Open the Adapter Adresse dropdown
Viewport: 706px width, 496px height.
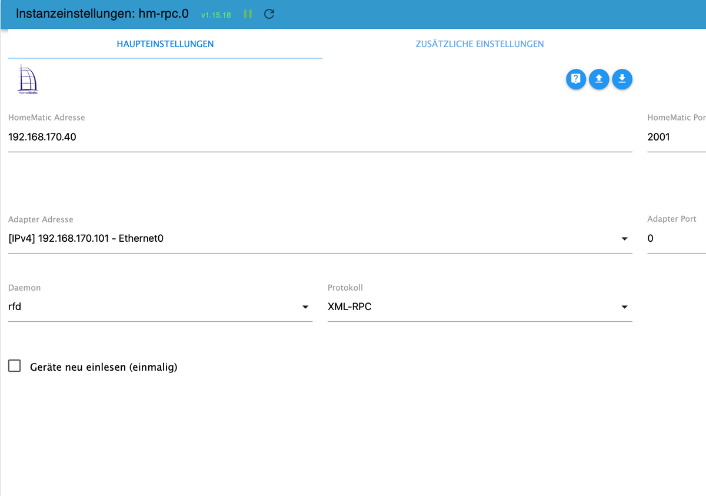pos(320,238)
